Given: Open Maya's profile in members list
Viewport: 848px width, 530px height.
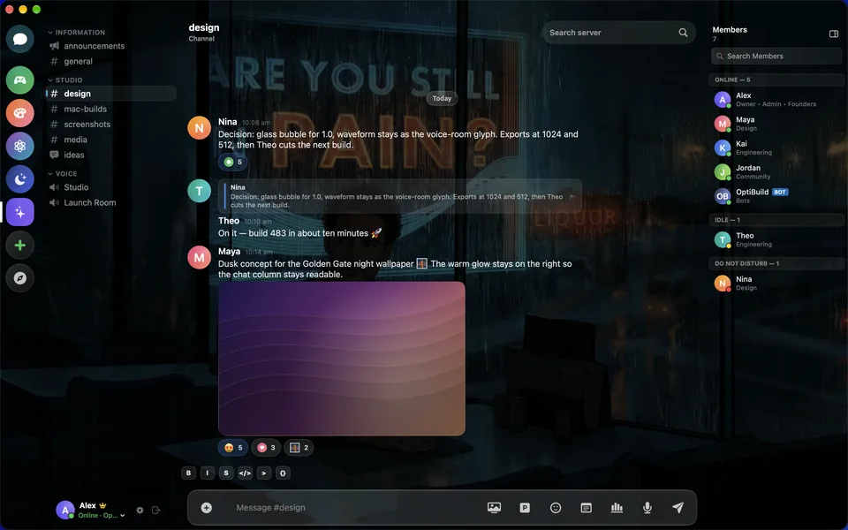Looking at the screenshot, I should (x=776, y=124).
